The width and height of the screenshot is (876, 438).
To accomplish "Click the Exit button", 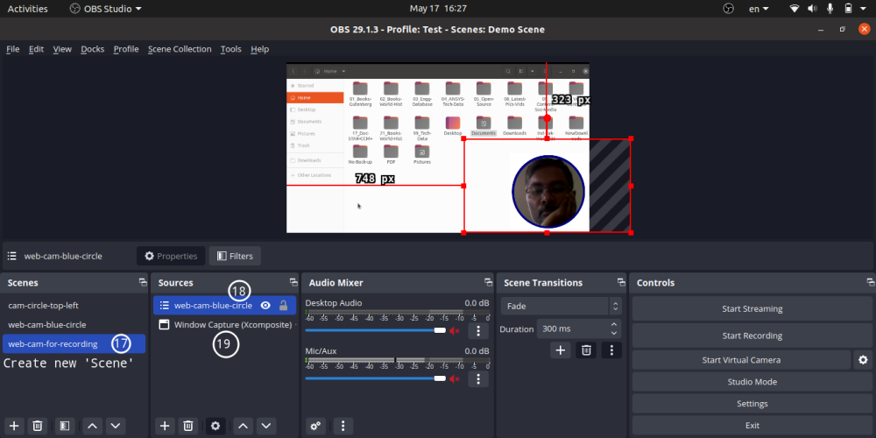I will coord(752,425).
